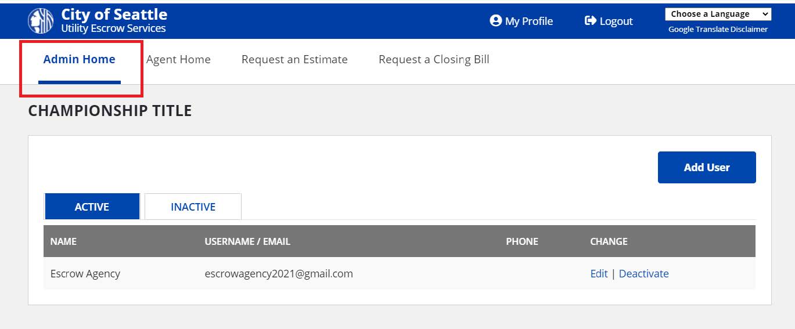Screen dimensions: 795x329
Task: Select the Admin Home tab
Action: point(80,59)
